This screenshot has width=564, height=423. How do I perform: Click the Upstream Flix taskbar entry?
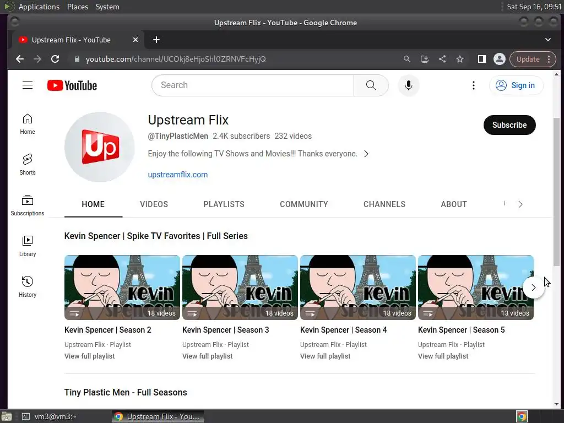[x=157, y=416]
